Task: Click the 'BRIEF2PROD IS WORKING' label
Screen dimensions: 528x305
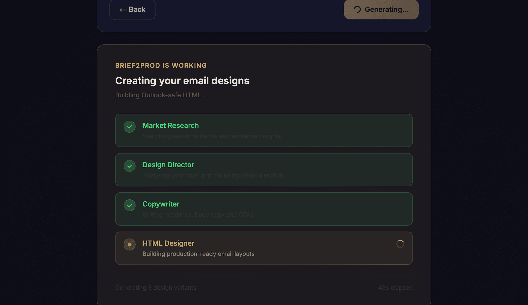Action: click(161, 65)
